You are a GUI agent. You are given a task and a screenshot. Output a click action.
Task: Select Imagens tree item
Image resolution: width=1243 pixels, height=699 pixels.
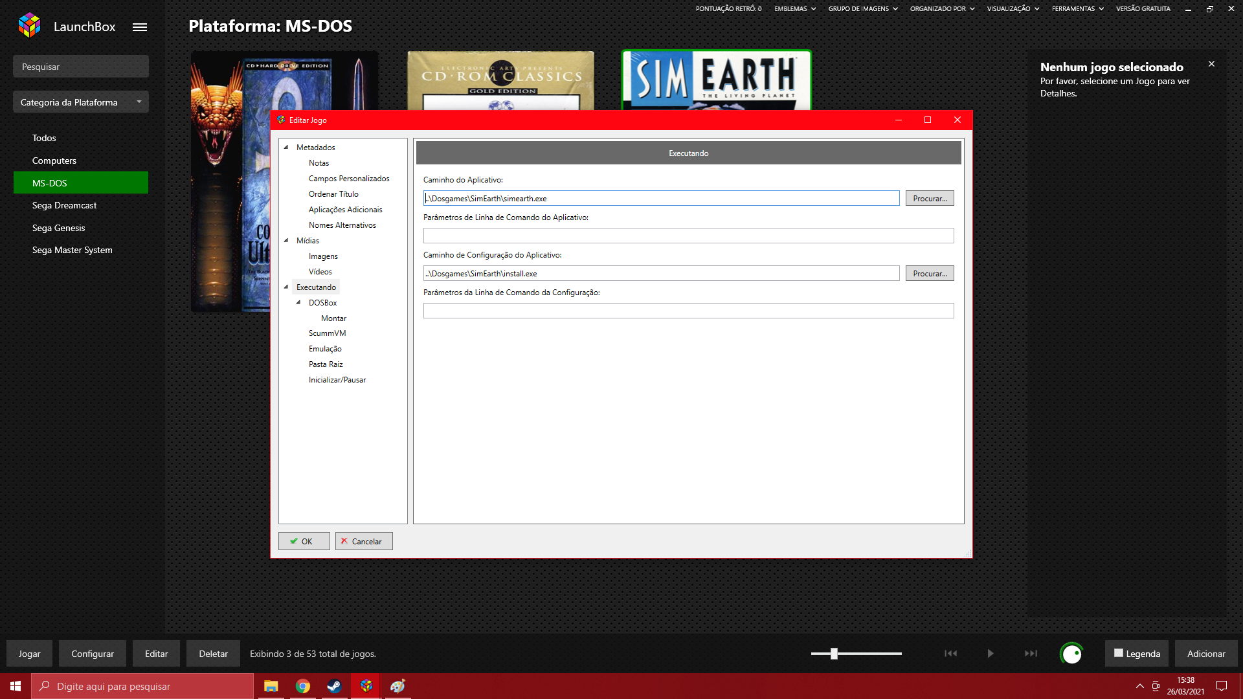tap(323, 256)
